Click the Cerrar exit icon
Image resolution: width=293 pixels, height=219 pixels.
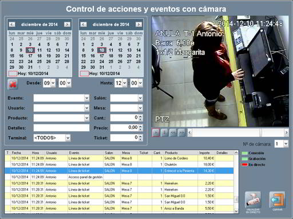click(277, 200)
